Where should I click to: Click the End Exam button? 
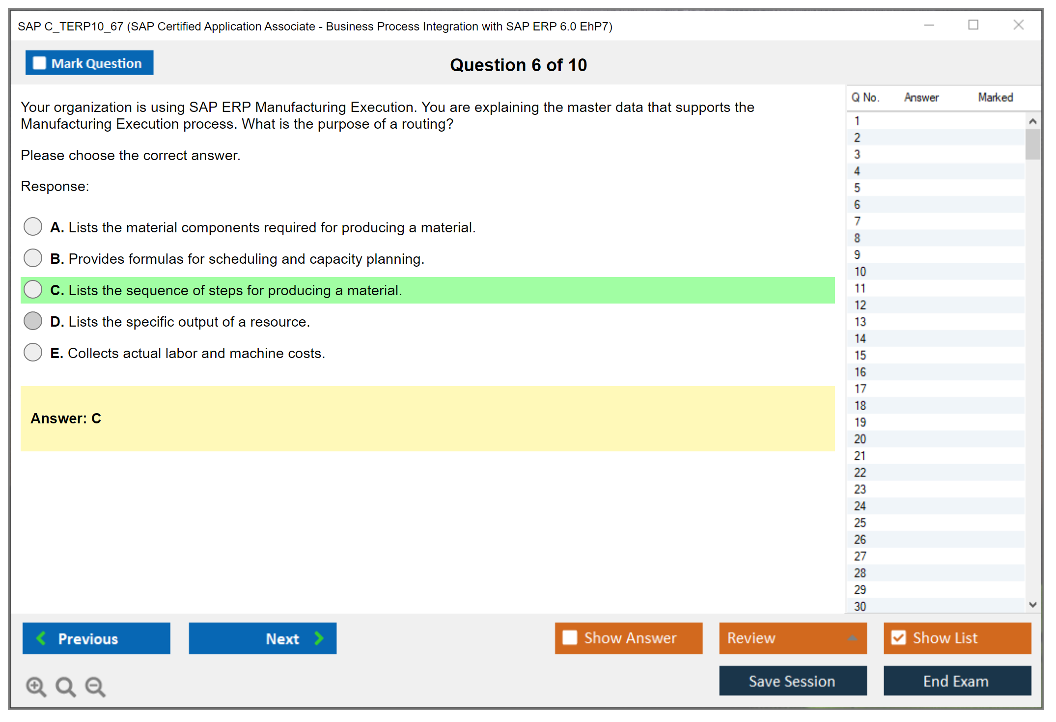956,681
